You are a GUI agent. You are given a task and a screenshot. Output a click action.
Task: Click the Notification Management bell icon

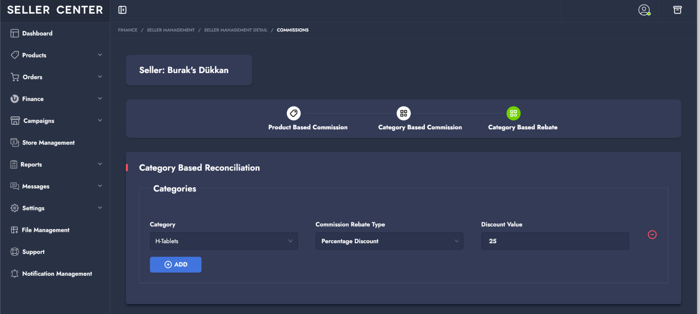[14, 273]
